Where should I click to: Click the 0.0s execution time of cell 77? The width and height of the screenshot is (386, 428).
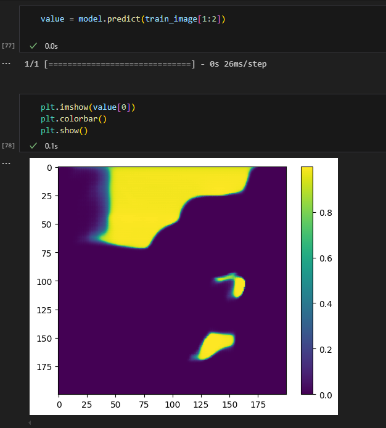51,46
